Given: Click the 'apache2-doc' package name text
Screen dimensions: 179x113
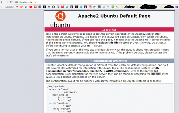Looking at the screenshot, I should click(53, 77).
